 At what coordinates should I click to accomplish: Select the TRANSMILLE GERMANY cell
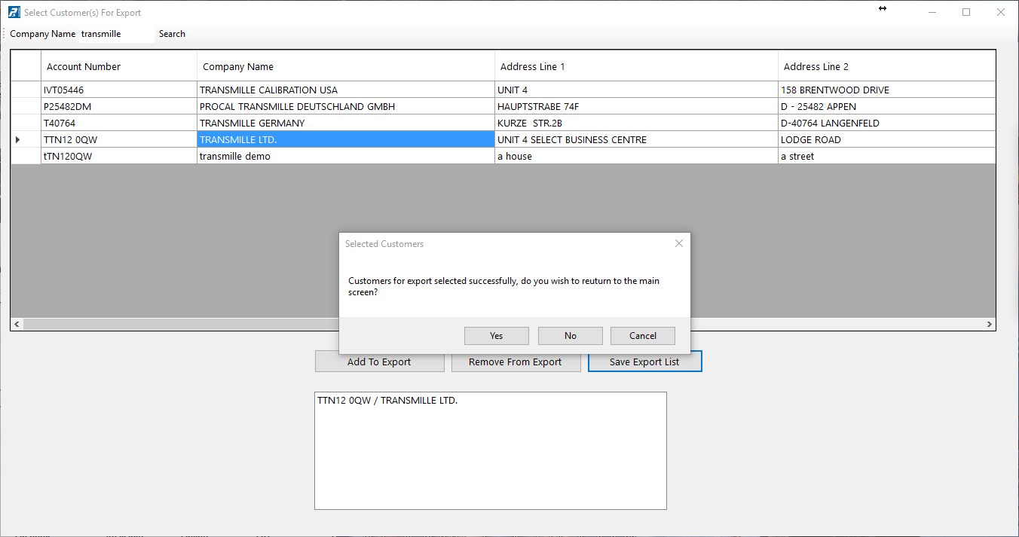[346, 124]
